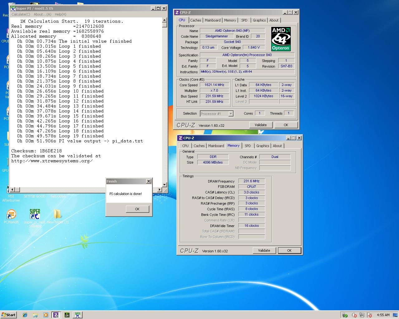Image resolution: width=399 pixels, height=319 pixels.
Task: Click the Safely Remove Hardware tray icon
Action: 345,315
